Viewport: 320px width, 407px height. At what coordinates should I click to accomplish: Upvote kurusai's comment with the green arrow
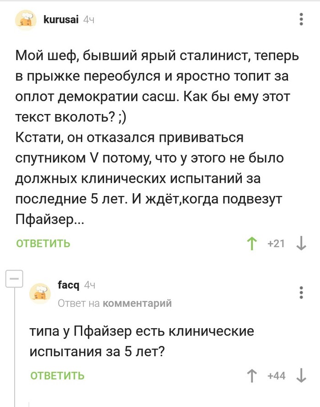252,244
